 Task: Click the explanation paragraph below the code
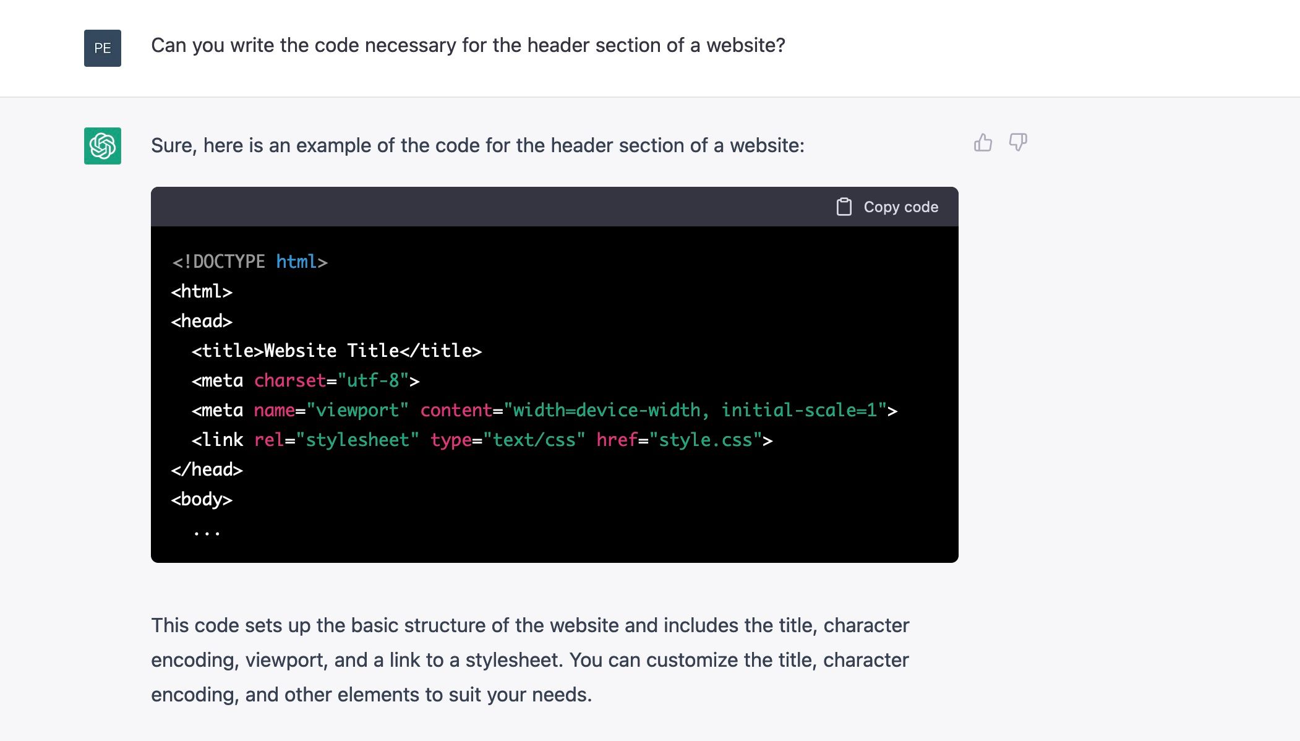(x=529, y=659)
